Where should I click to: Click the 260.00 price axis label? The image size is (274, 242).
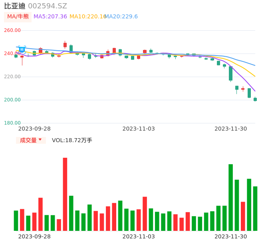tap(12, 30)
